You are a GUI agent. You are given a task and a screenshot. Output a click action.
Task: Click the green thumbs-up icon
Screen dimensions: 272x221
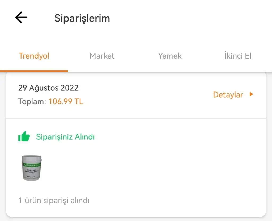(24, 136)
